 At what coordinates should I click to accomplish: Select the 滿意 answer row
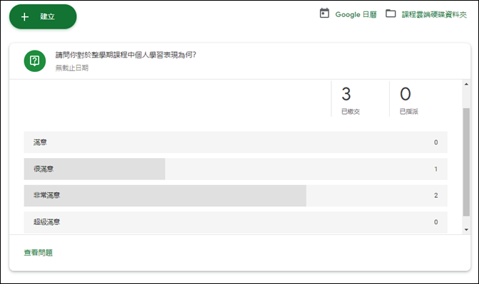tap(235, 142)
